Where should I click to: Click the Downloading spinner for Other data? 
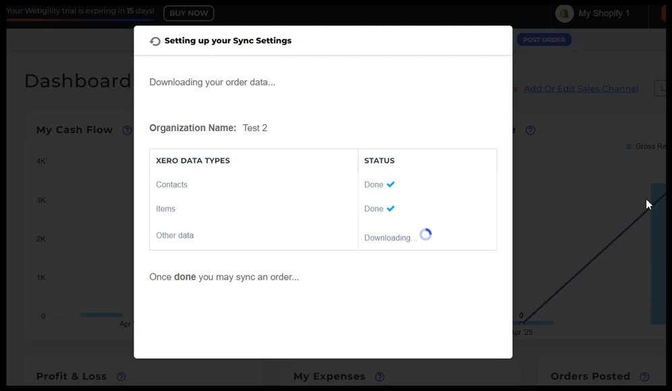tap(426, 234)
